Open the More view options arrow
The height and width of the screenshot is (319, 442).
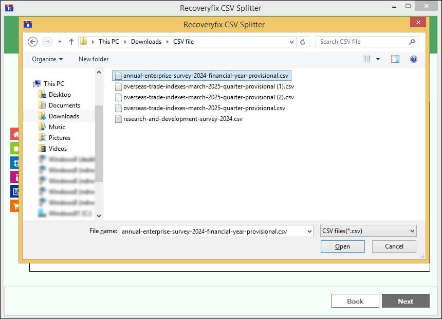click(x=378, y=59)
